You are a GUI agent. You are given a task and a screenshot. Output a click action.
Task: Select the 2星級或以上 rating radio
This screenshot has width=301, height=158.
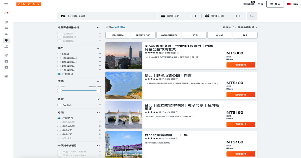pos(59,66)
